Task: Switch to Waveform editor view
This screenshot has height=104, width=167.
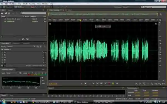Action: pos(8,7)
